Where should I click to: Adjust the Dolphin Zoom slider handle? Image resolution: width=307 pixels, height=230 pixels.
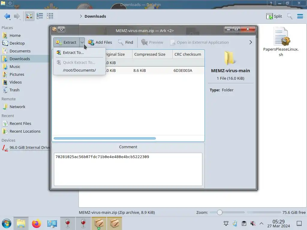click(220, 212)
